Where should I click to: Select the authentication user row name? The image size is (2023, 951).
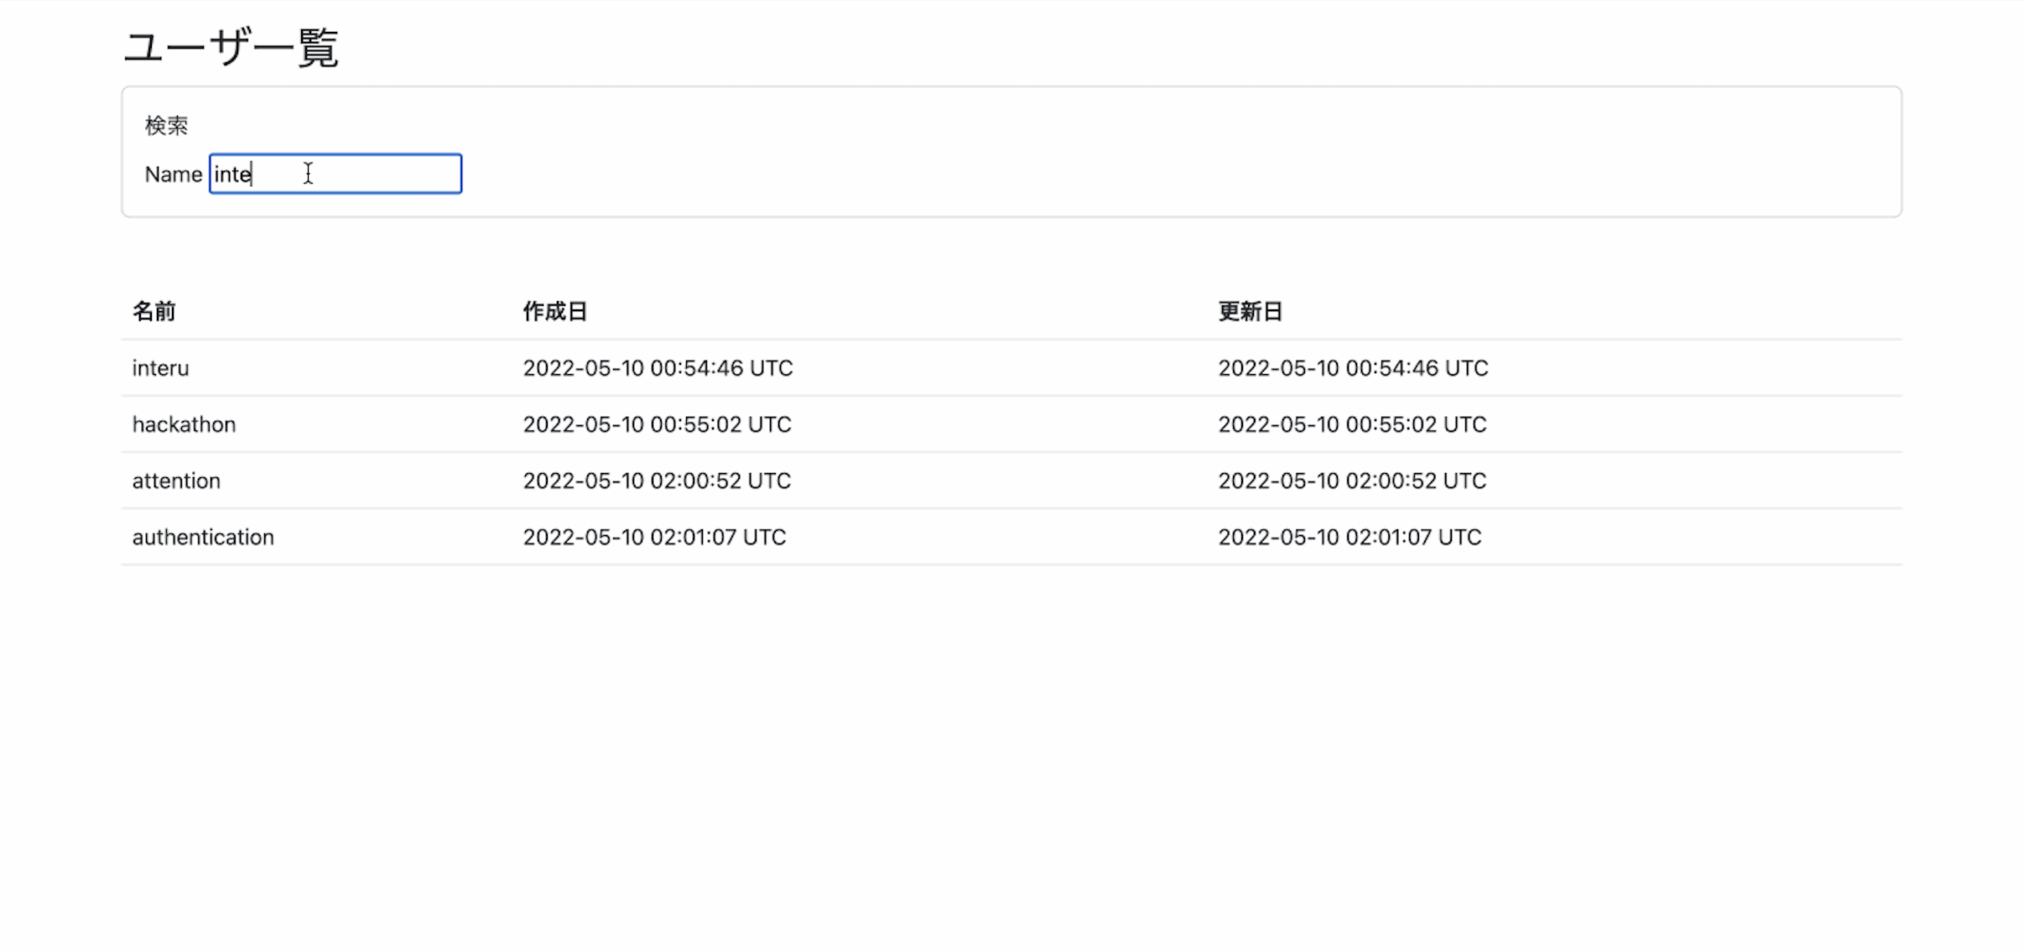point(203,537)
